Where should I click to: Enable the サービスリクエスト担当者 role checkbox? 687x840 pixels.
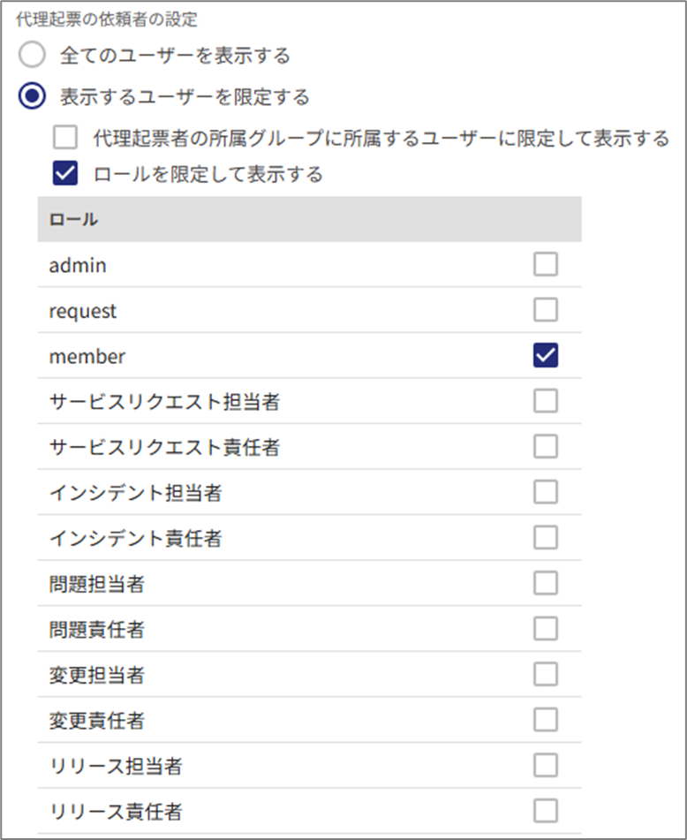pyautogui.click(x=546, y=401)
